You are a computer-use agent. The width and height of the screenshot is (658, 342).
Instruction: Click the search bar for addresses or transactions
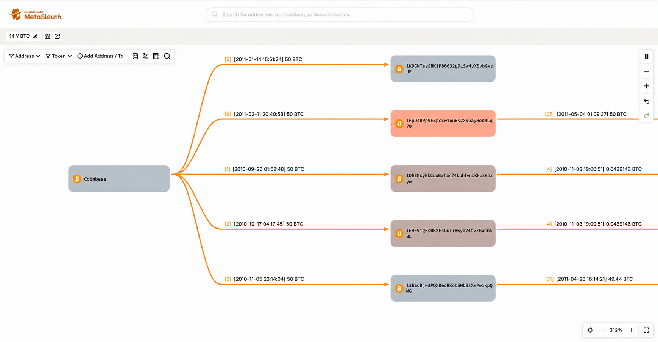[x=340, y=14]
